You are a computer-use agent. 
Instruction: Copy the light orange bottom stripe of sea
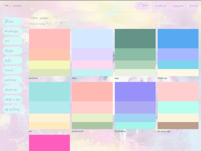point(50,126)
